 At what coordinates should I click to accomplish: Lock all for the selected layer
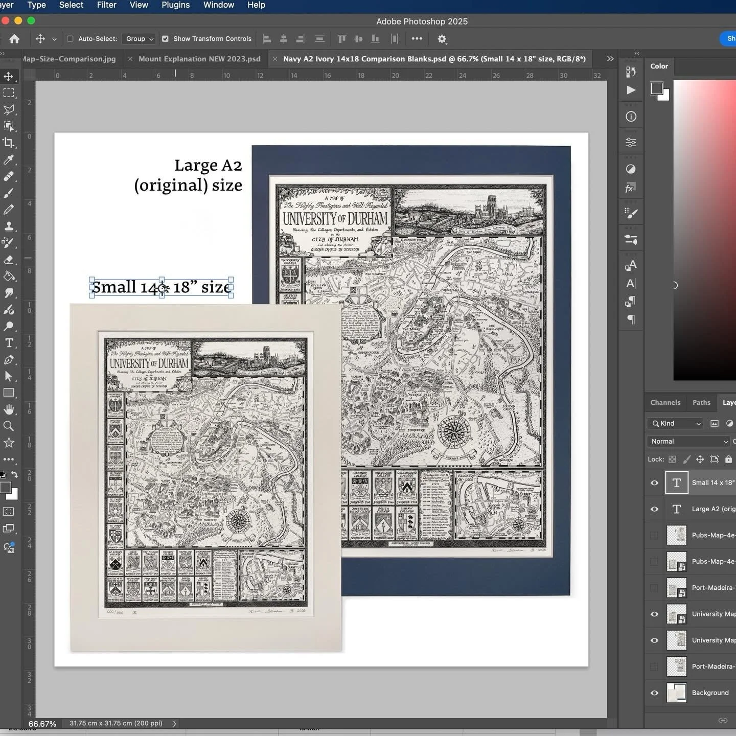click(728, 459)
